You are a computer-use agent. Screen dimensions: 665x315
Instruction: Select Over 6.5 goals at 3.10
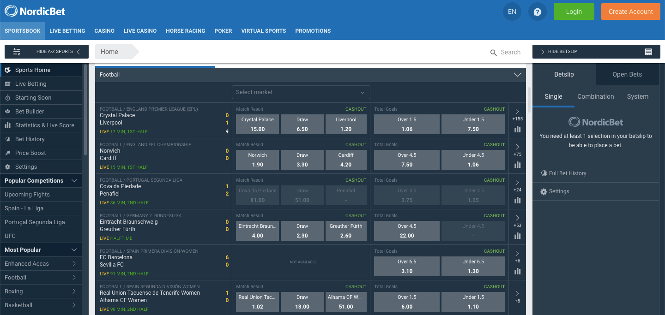click(x=407, y=267)
